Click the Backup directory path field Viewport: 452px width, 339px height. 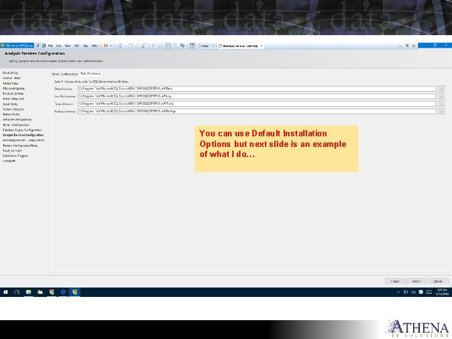(x=257, y=111)
